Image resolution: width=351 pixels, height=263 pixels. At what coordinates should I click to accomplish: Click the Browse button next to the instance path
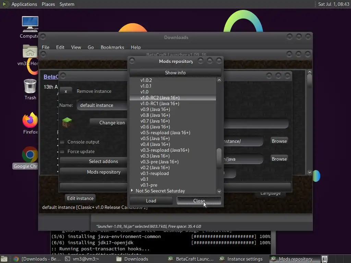[x=279, y=141]
